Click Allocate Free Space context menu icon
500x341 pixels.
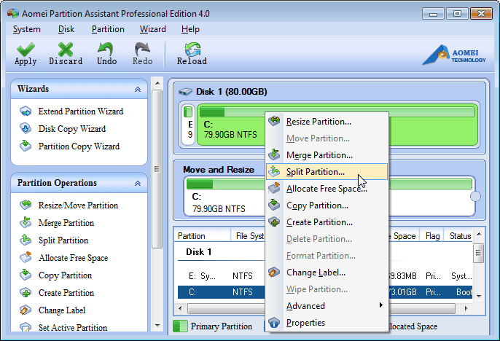point(274,188)
